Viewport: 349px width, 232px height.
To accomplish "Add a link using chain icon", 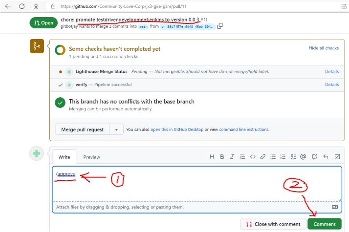I will point(263,157).
